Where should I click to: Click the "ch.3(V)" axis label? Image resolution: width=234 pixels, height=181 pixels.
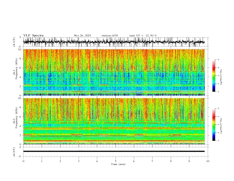14,152
